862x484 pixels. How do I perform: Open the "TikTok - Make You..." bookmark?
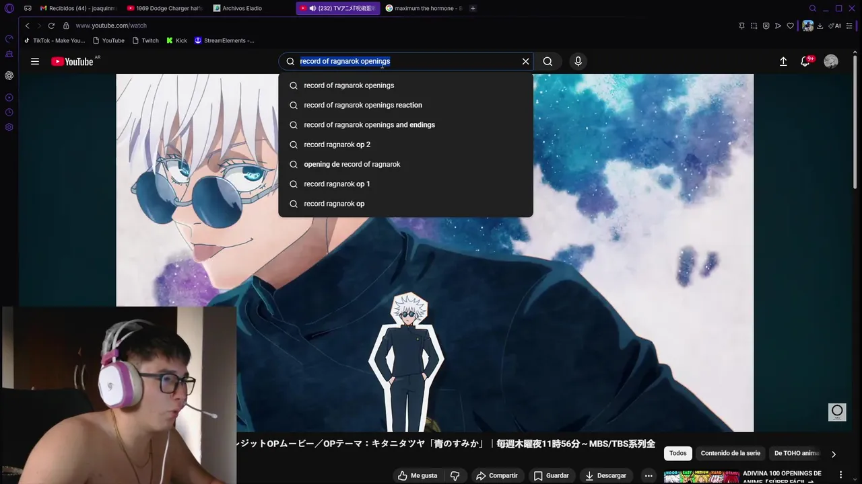pos(55,40)
